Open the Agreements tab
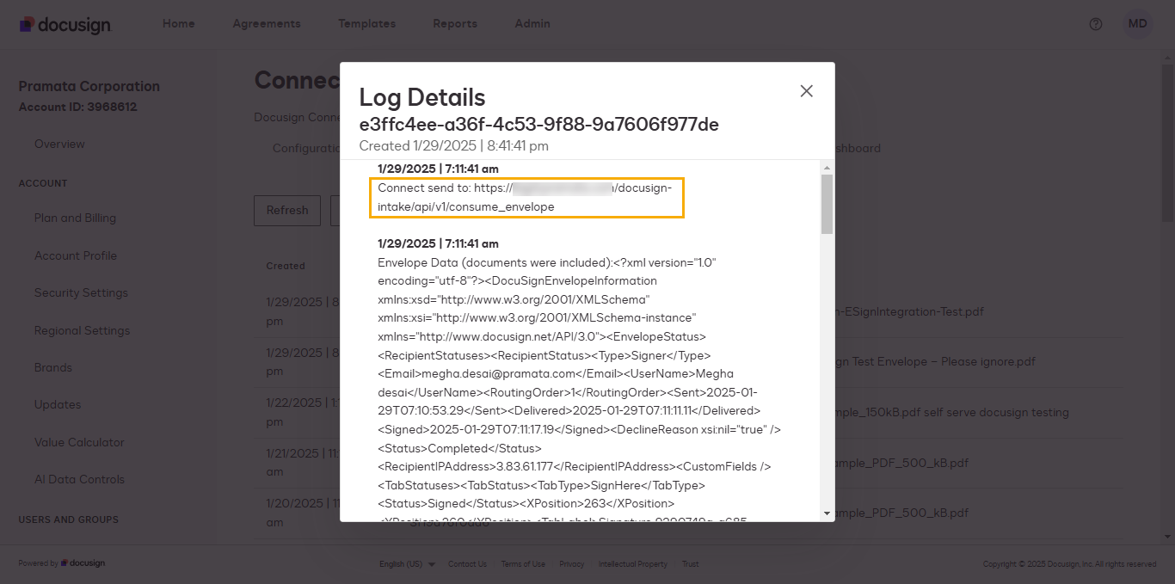The height and width of the screenshot is (584, 1175). click(267, 24)
